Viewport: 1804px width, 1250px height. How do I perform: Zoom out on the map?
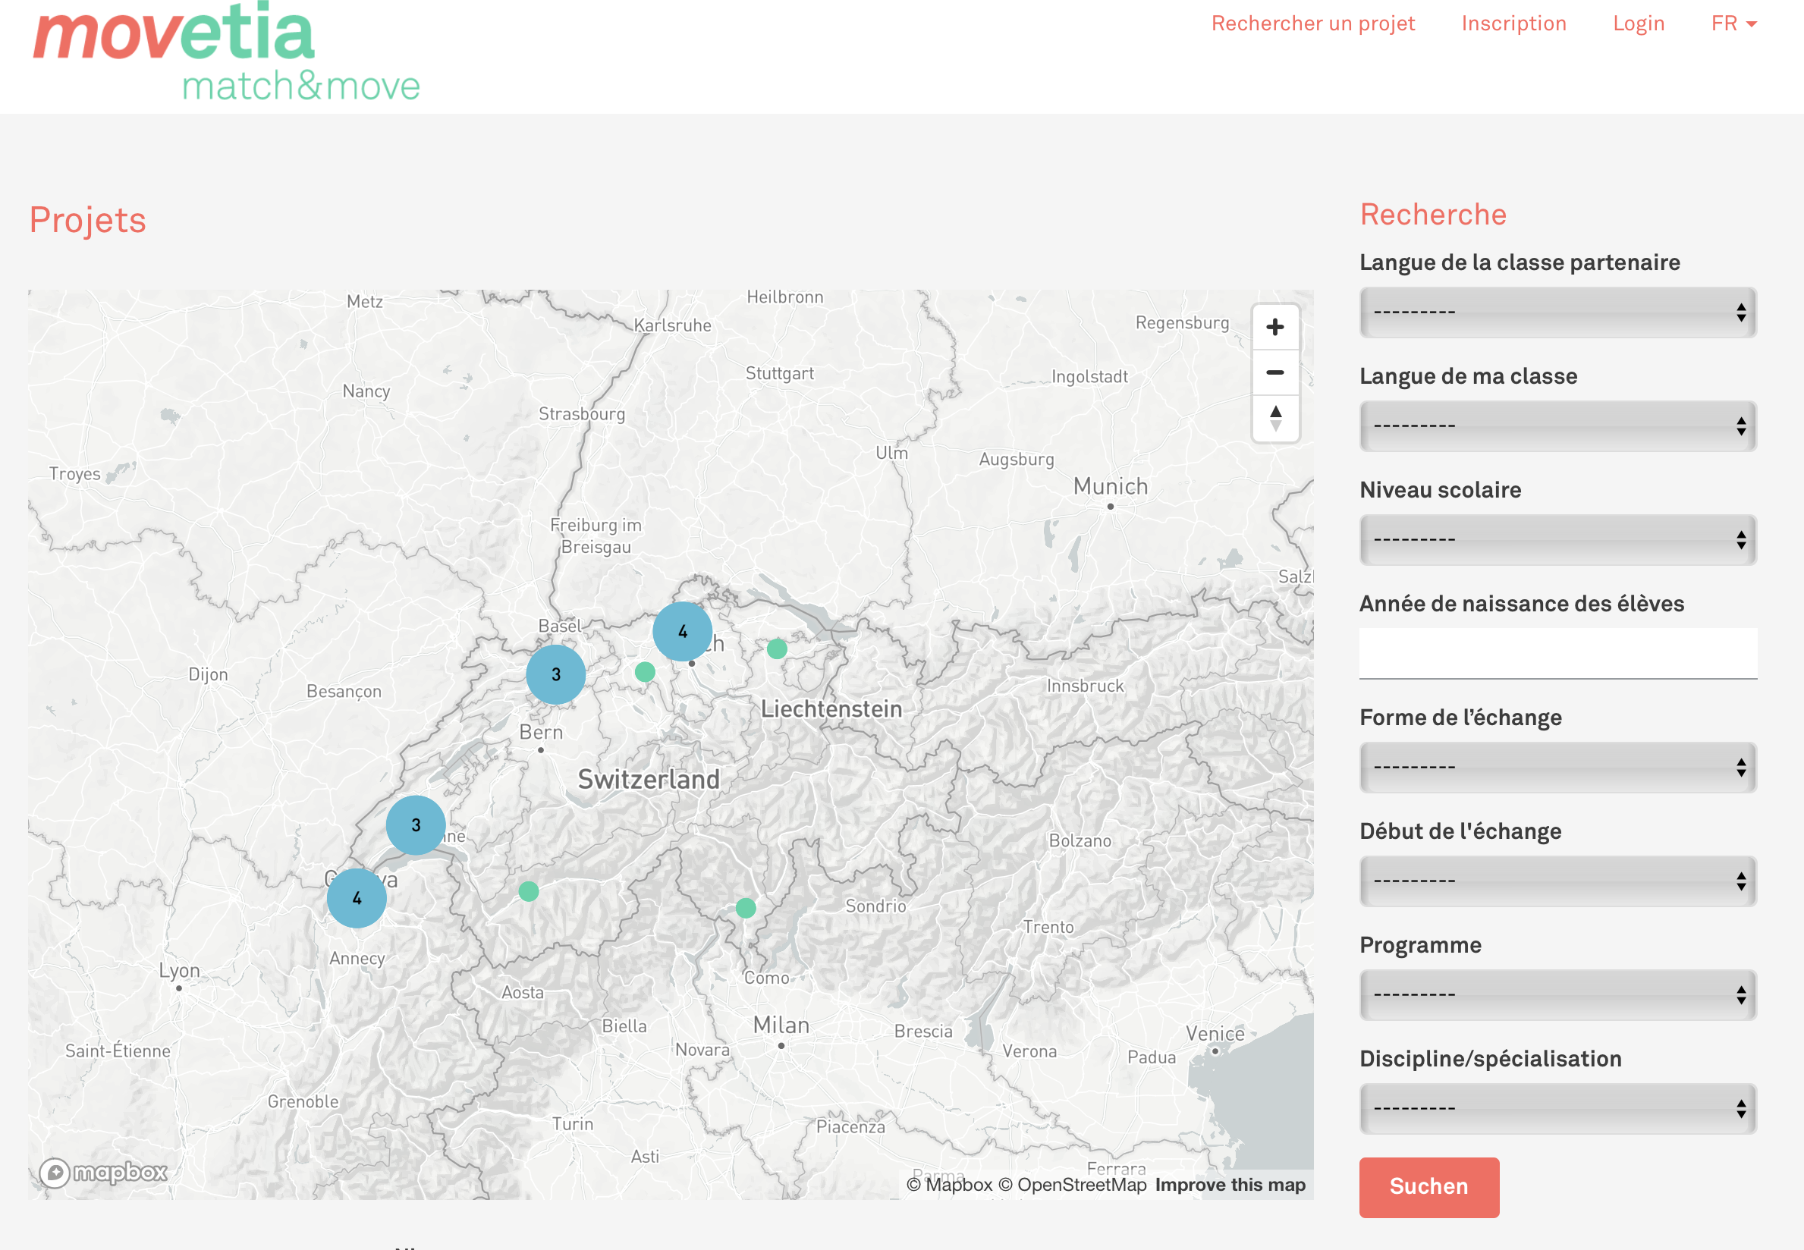(x=1275, y=373)
